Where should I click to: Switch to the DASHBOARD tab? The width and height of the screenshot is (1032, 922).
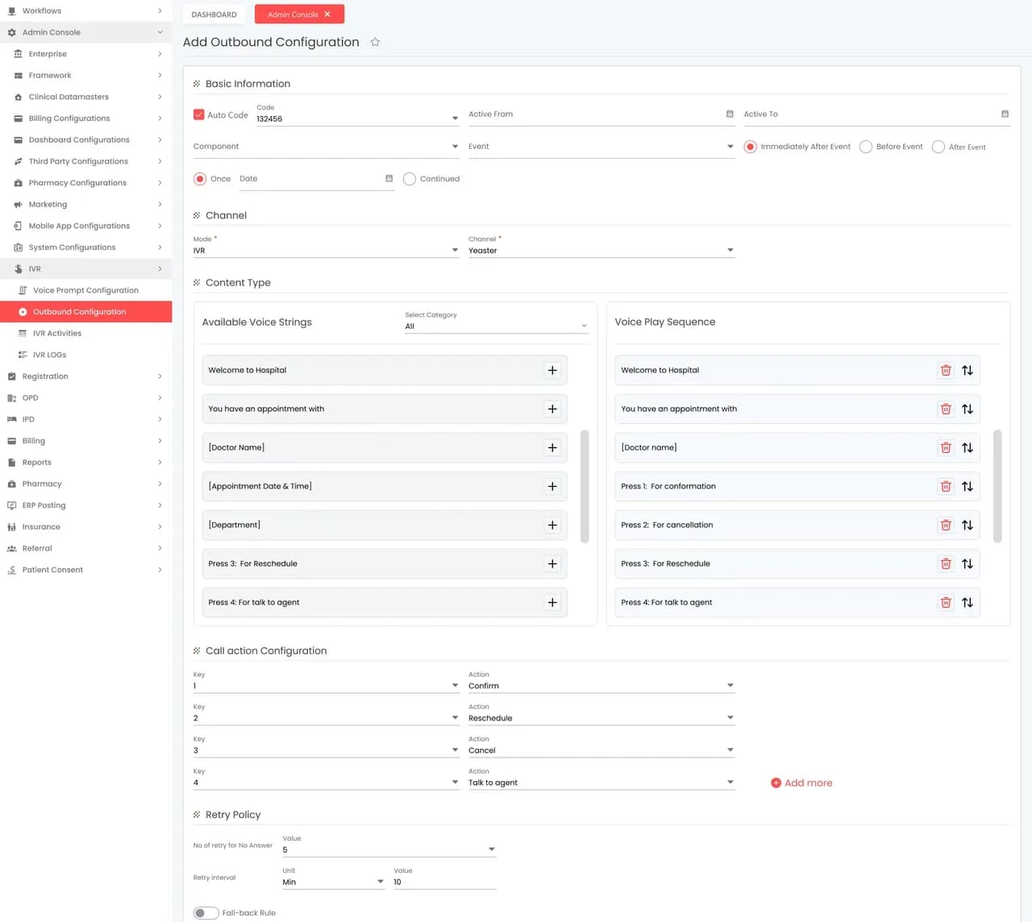214,15
